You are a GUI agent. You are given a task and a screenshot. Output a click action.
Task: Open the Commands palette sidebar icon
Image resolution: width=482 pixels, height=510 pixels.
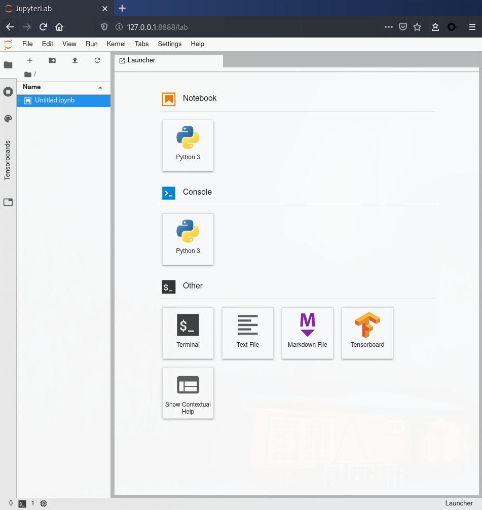(8, 119)
